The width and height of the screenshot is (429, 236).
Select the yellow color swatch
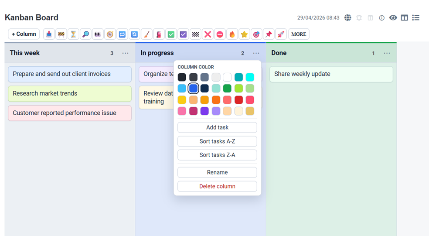click(182, 100)
